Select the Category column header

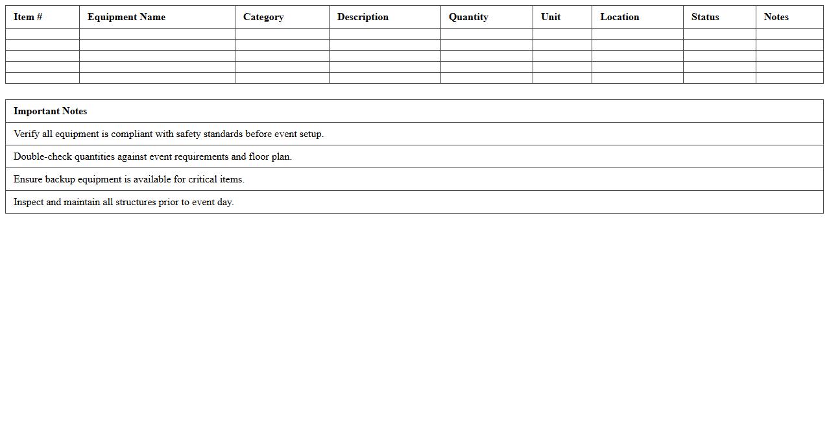[x=263, y=17]
